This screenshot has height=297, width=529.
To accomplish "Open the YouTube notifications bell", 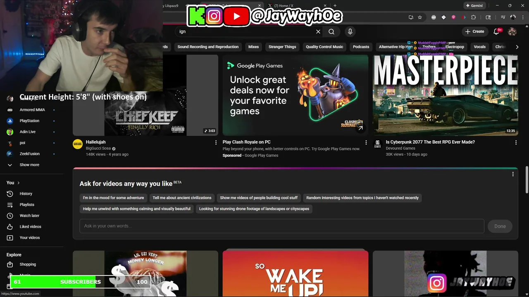I will pos(497,31).
